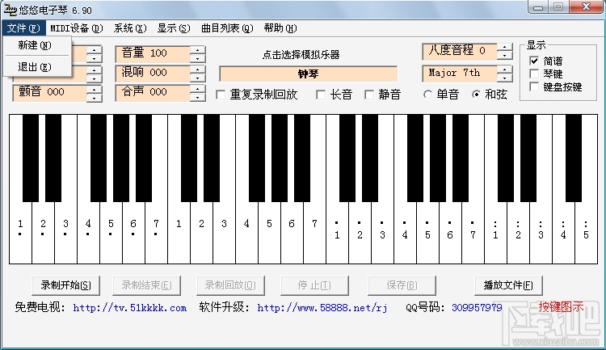This screenshot has height=350, width=606.
Task: Click the 录制回放(O) button
Action: [x=230, y=285]
